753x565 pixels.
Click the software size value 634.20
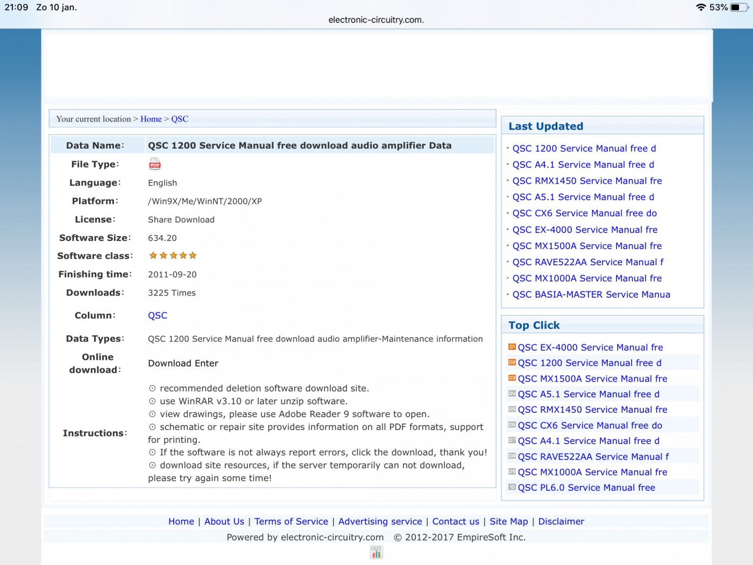point(162,238)
